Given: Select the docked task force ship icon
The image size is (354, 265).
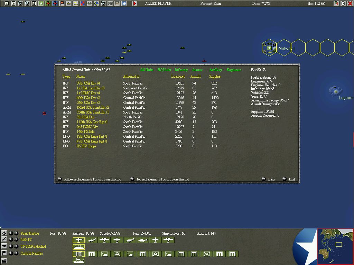Looking at the screenshot, I should [79, 247].
